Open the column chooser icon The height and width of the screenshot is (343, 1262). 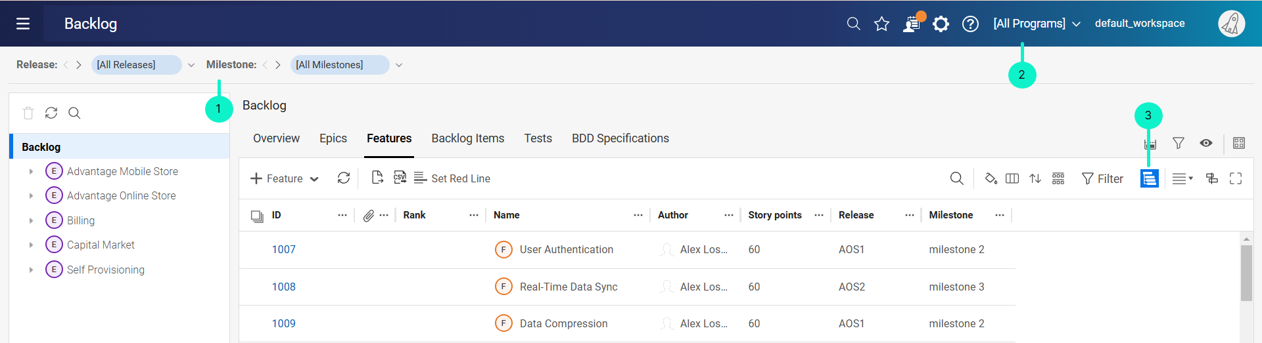1012,178
